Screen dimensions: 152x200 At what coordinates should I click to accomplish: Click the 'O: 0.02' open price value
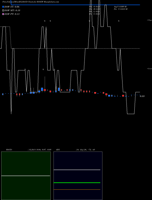pos(97,7)
